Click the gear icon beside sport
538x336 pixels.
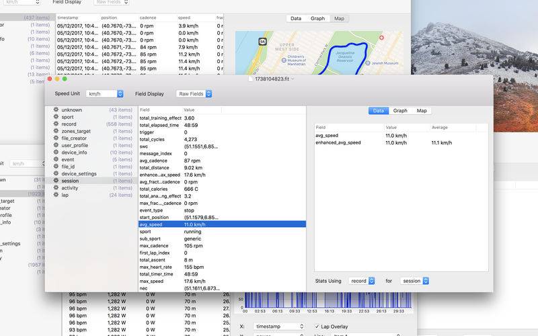56,116
